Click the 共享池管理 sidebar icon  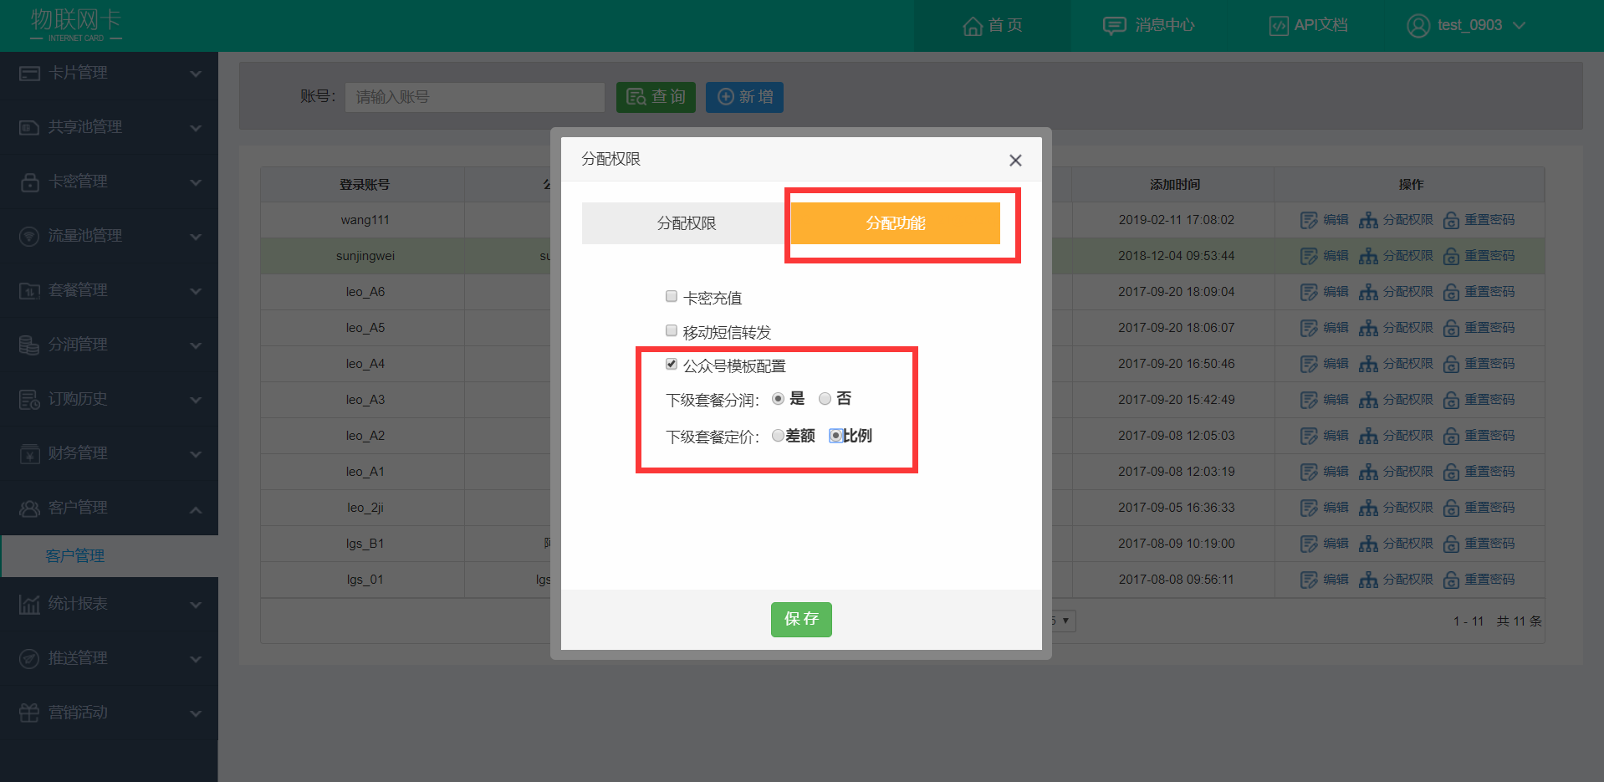[x=29, y=128]
